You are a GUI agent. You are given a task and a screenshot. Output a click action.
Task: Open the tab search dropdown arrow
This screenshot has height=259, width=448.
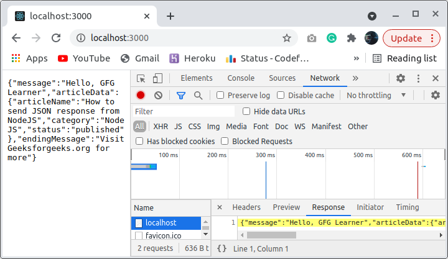[371, 16]
